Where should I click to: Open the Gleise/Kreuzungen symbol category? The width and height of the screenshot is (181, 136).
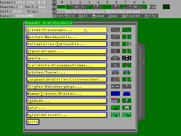(x=66, y=30)
